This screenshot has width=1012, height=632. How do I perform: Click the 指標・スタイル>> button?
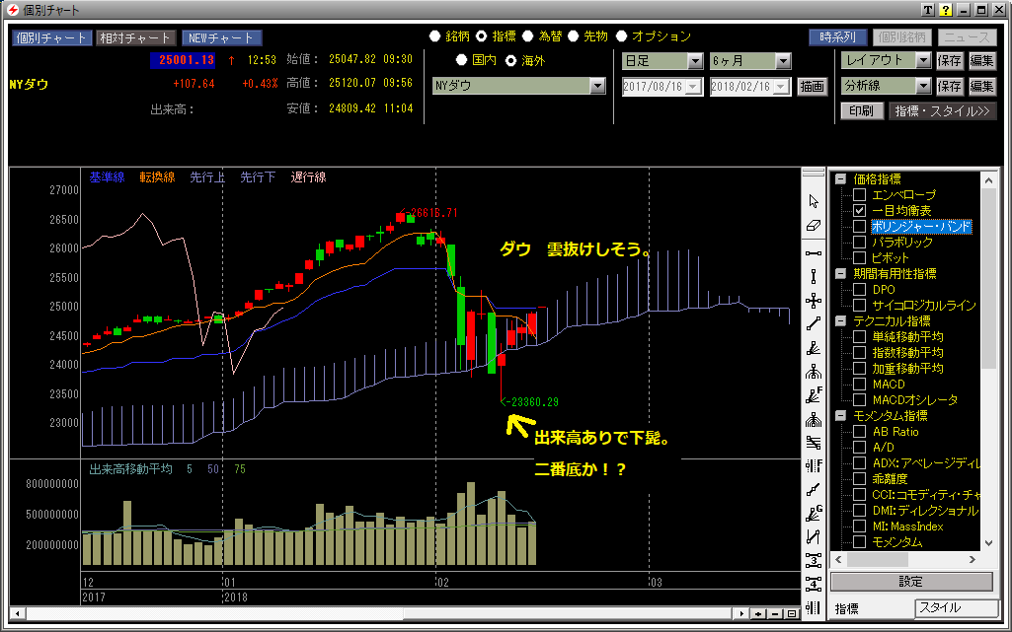pyautogui.click(x=942, y=110)
